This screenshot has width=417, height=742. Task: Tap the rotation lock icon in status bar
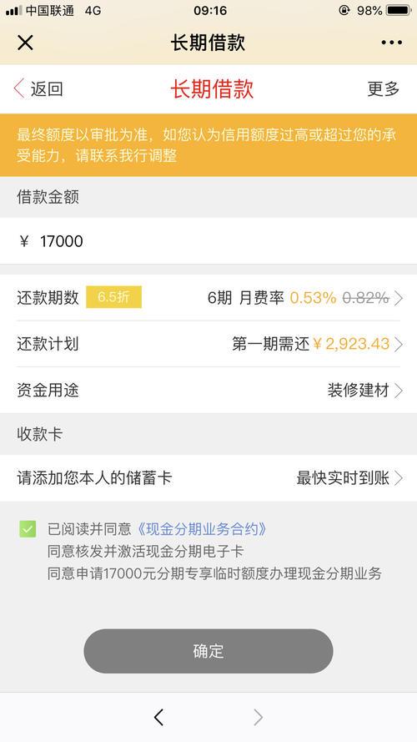coord(344,10)
